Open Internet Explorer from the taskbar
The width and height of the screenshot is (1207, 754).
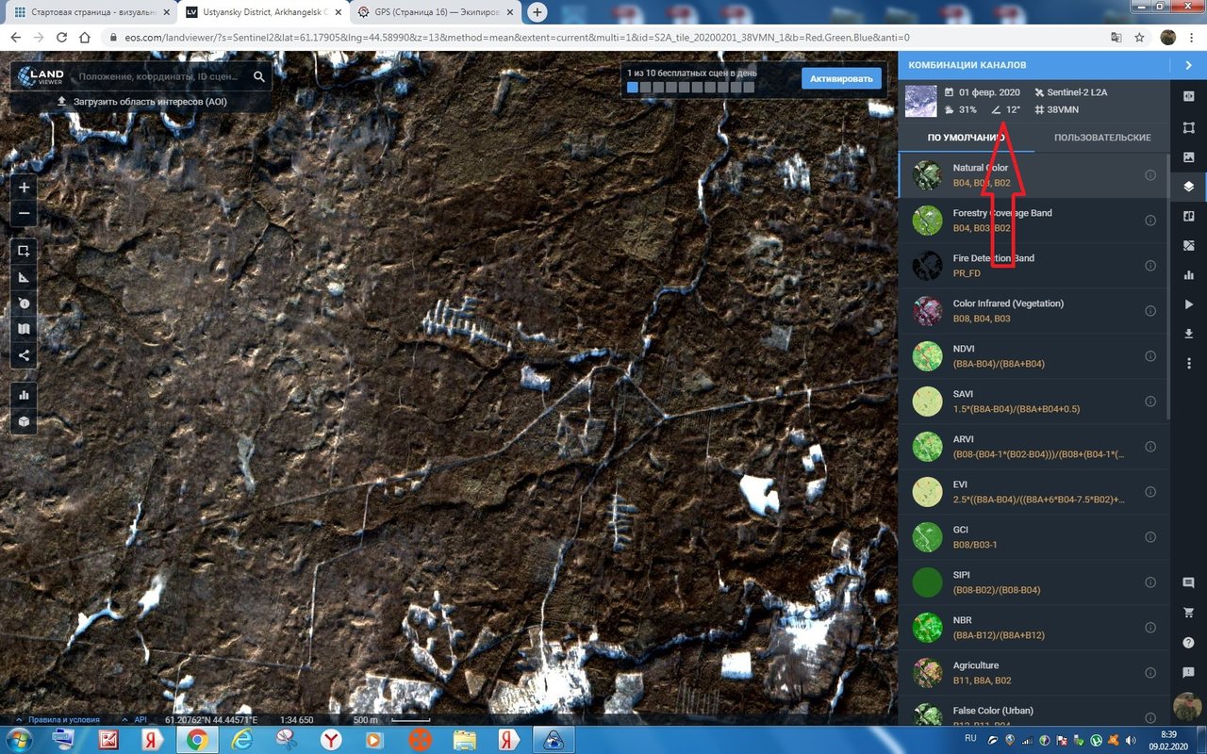click(242, 740)
